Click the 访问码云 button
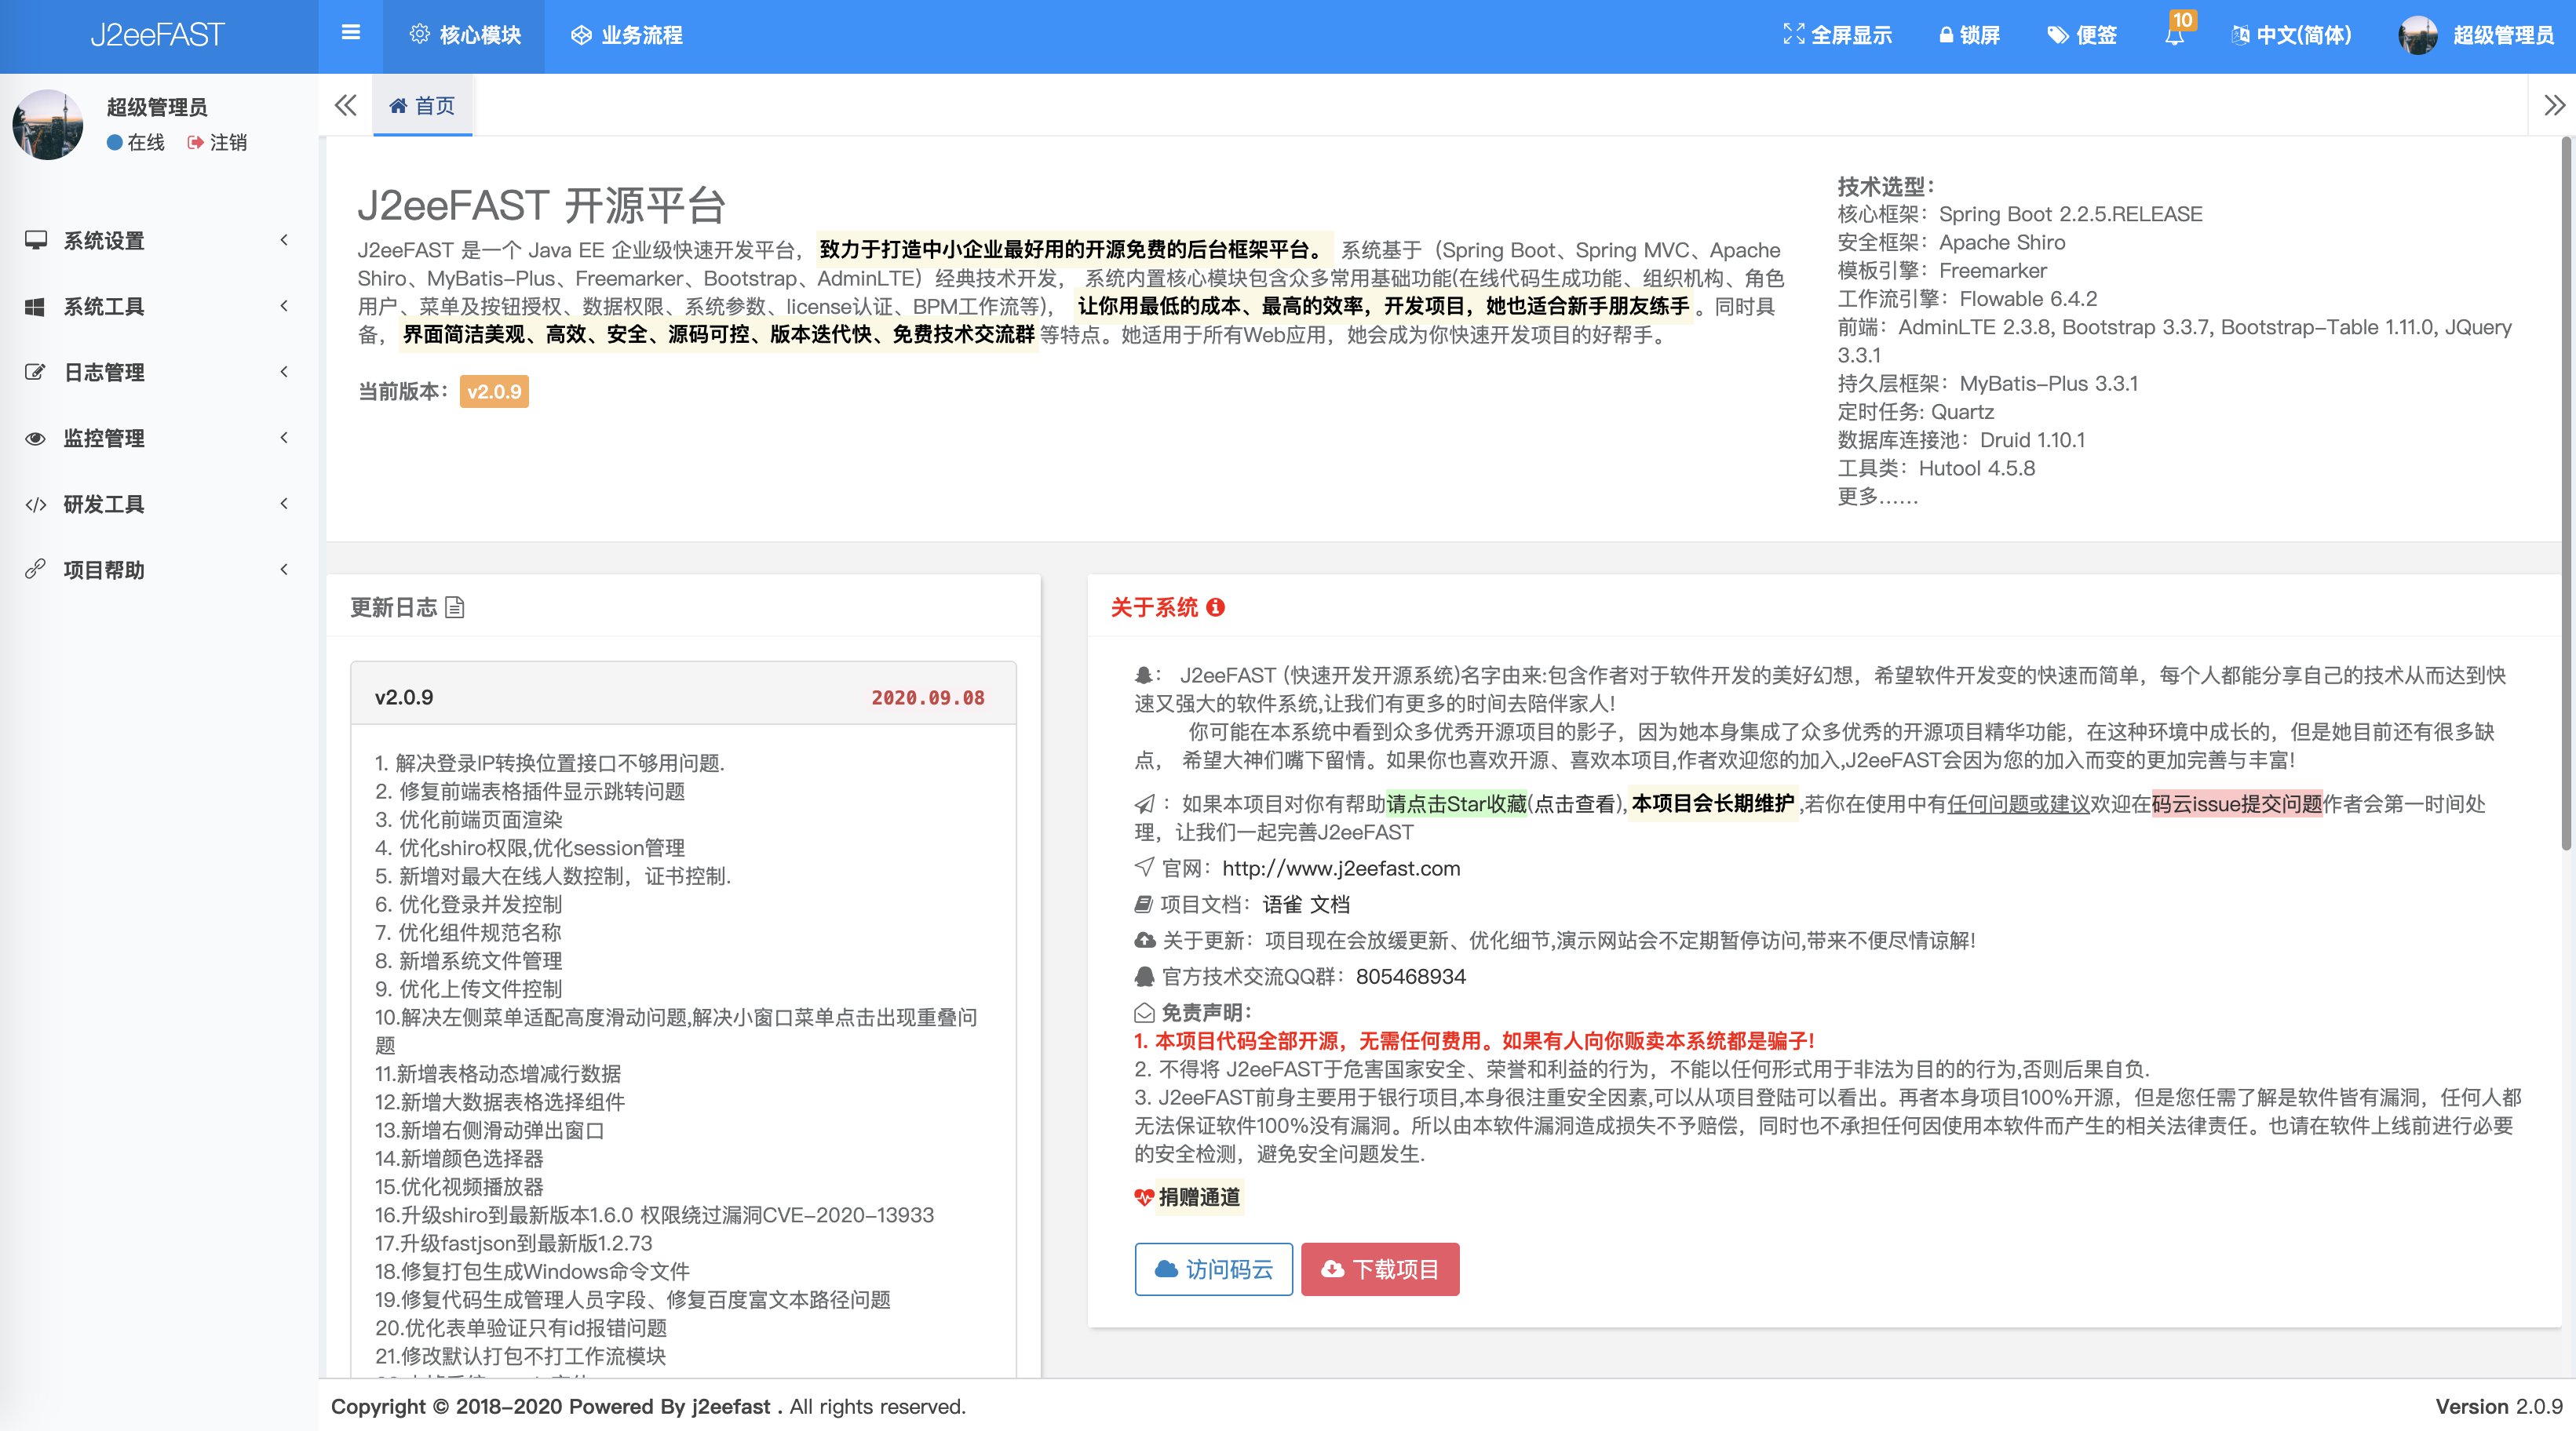Screen dimensions: 2576x1431 (1213, 1269)
